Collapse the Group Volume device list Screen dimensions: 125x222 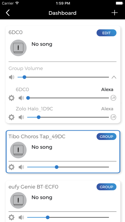[114, 77]
